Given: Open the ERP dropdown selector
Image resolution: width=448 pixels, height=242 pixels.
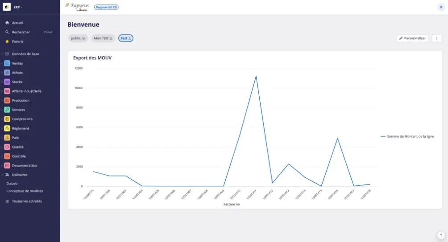Looking at the screenshot, I should [18, 7].
